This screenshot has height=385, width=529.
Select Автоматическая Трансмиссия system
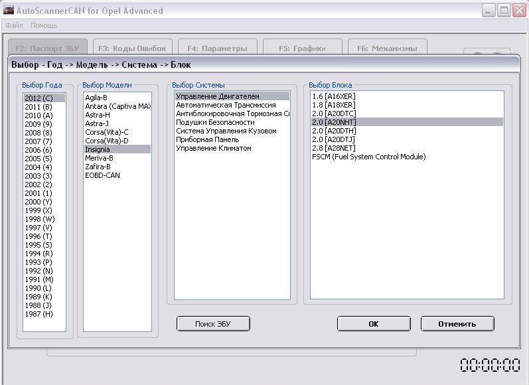(226, 106)
